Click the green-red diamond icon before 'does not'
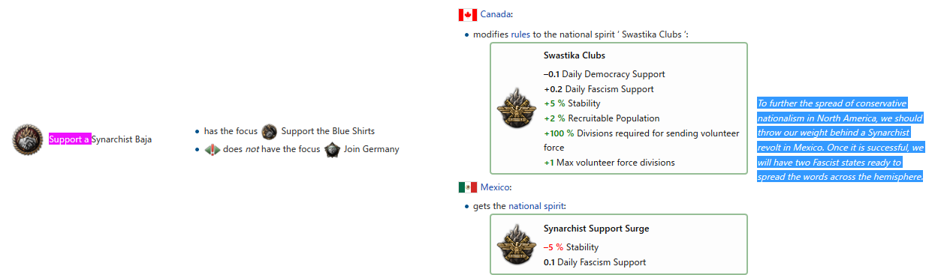938x275 pixels. tap(213, 149)
